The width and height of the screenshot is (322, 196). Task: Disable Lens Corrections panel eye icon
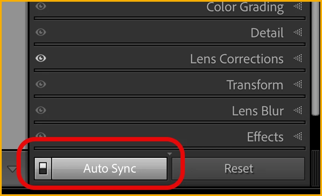(x=41, y=58)
